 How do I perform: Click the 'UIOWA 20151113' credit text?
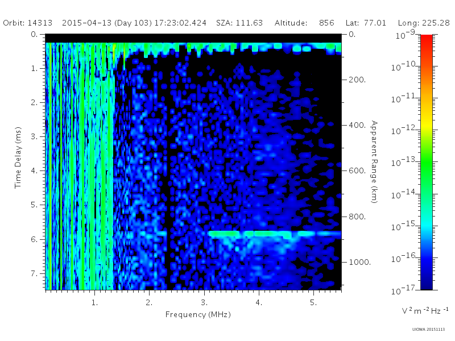click(x=428, y=330)
